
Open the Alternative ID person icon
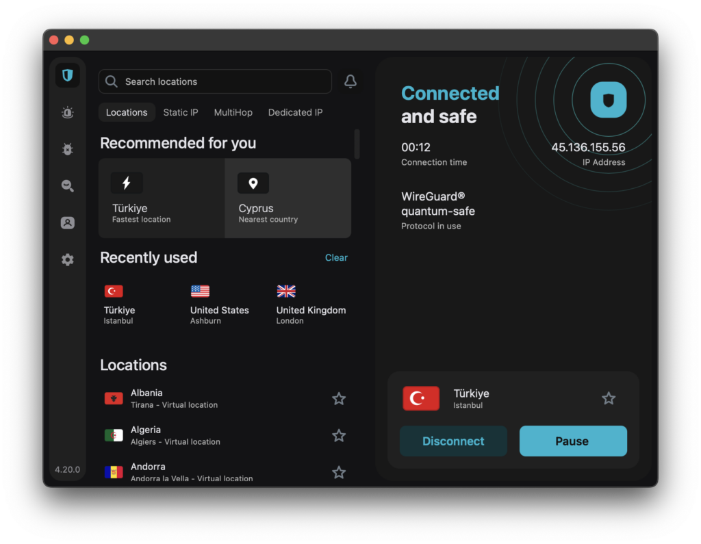[x=68, y=222]
